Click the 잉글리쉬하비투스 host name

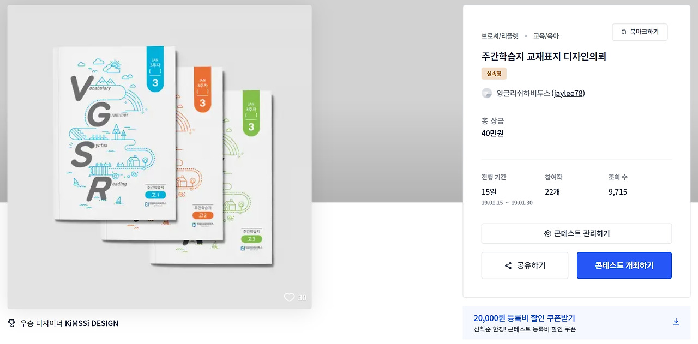pos(523,93)
